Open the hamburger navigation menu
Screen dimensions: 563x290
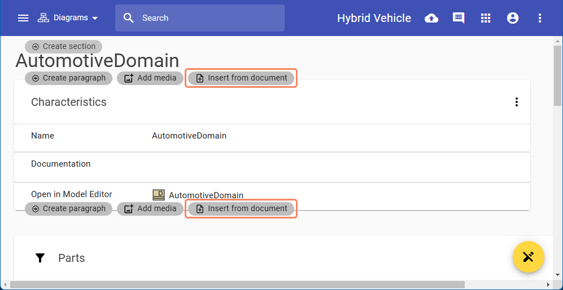[23, 18]
